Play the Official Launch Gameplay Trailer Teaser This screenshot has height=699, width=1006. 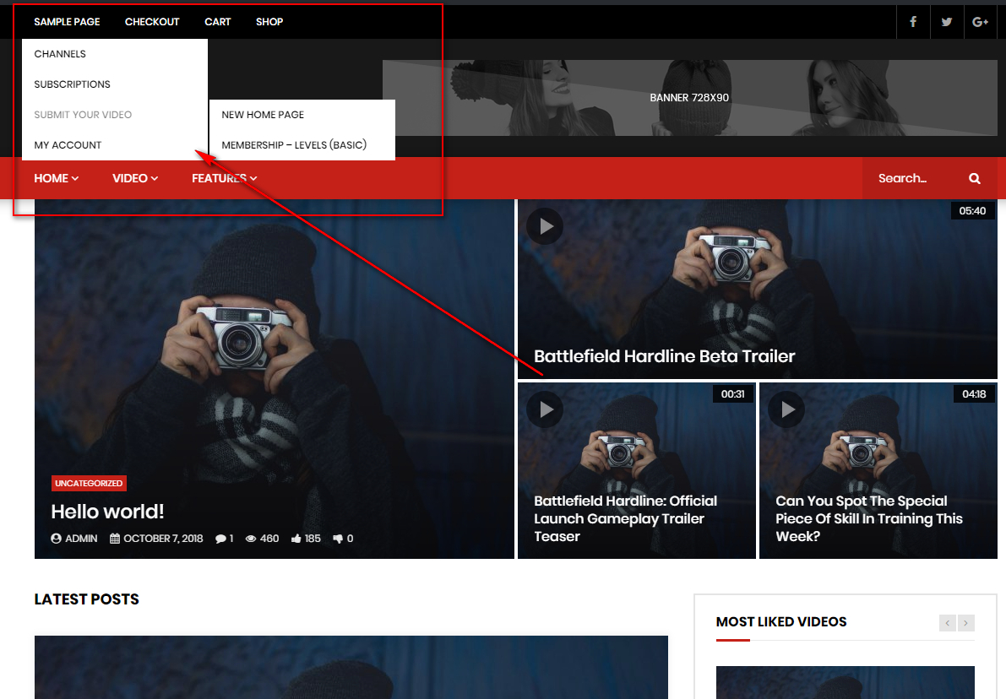(x=545, y=409)
